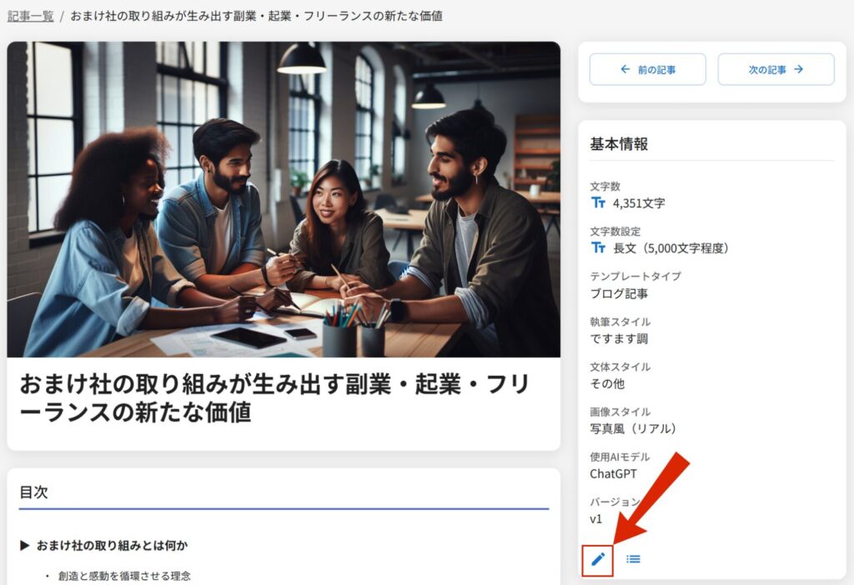854x585 pixels.
Task: Click the article hero photo of four people
Action: [284, 200]
